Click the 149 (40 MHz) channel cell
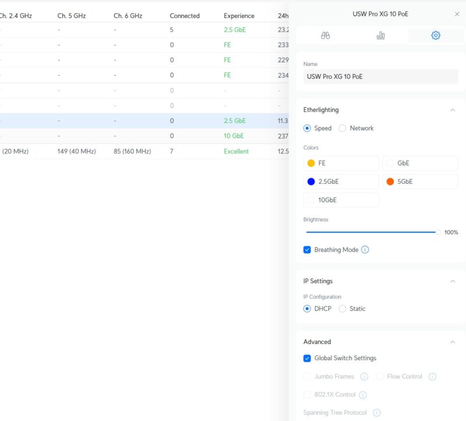 click(76, 151)
